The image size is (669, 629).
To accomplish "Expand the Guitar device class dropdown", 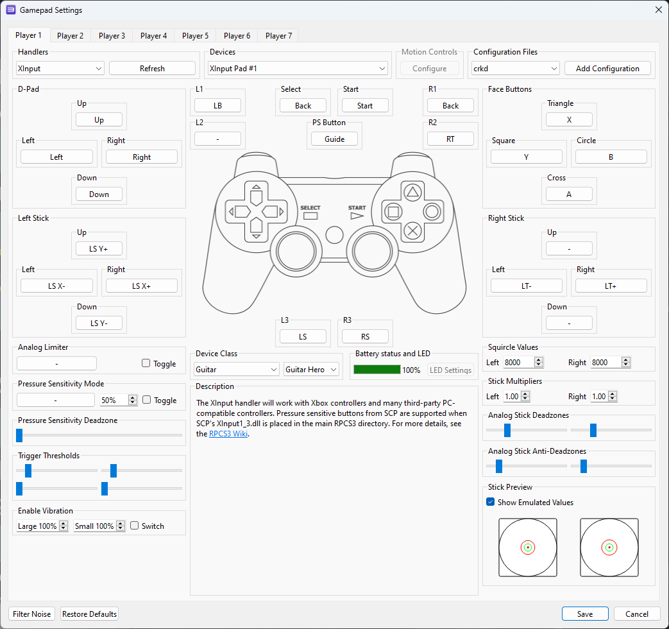I will tap(236, 369).
